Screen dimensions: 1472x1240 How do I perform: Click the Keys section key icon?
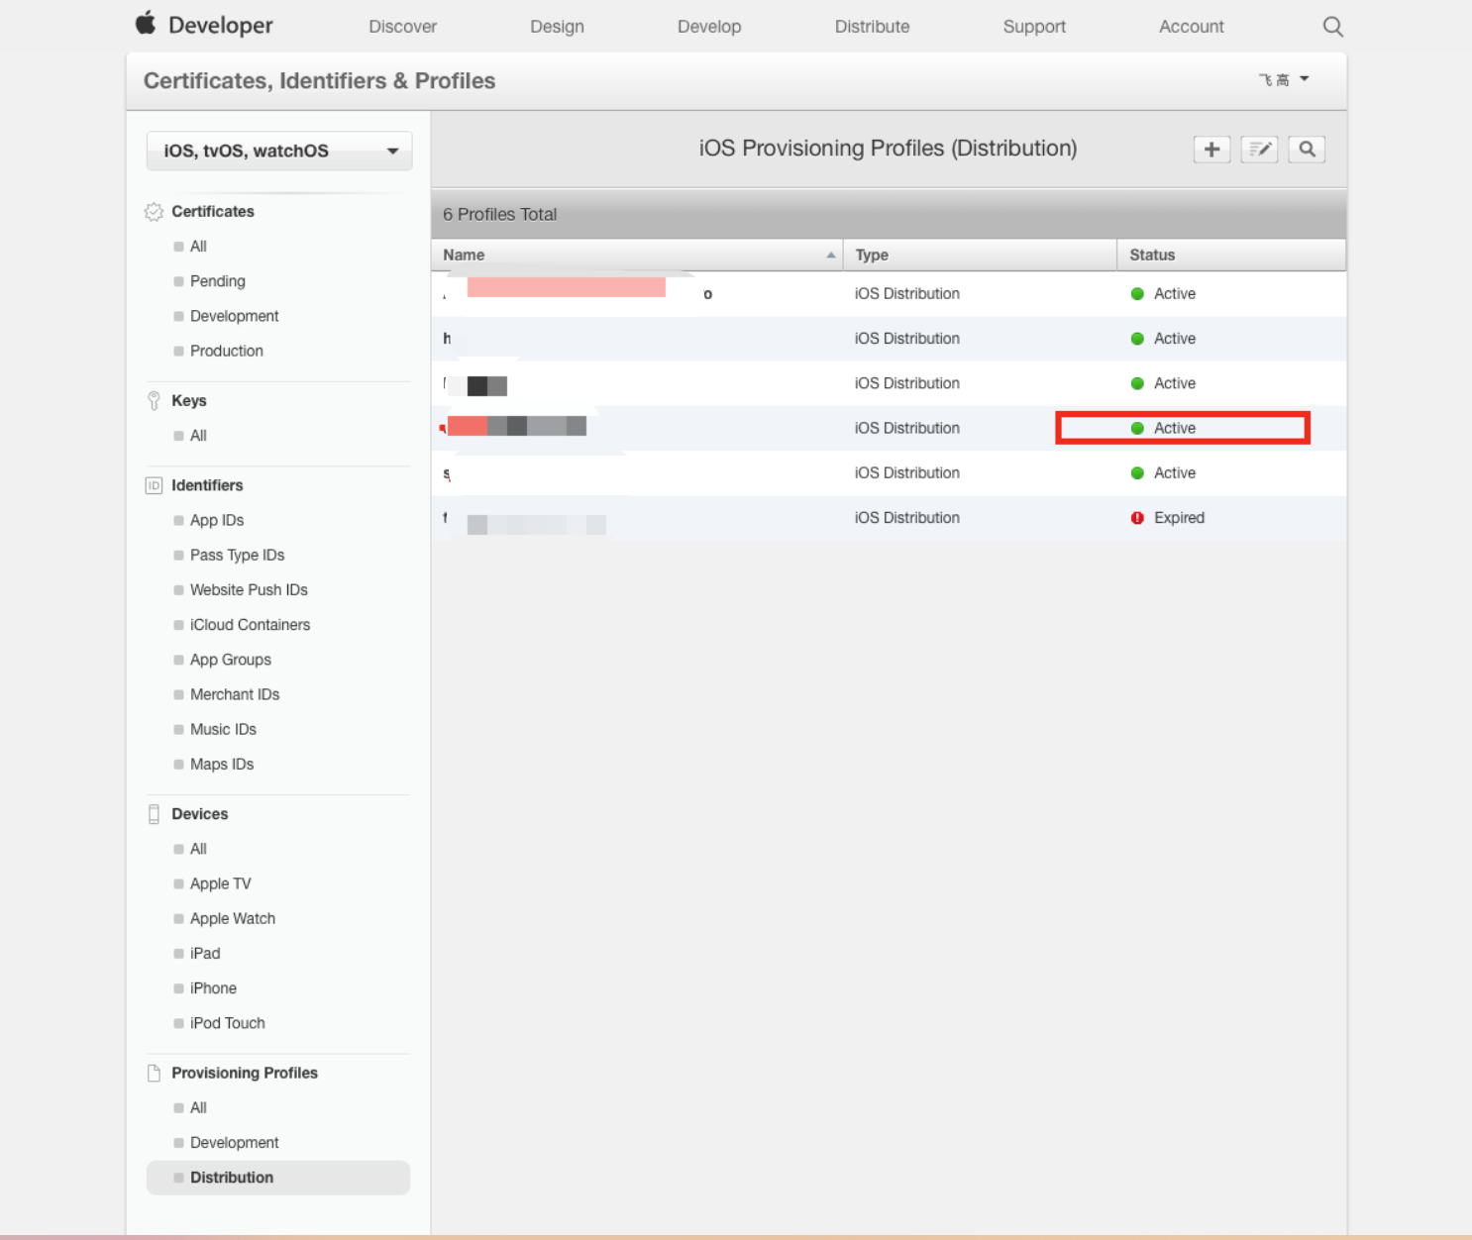pyautogui.click(x=154, y=401)
